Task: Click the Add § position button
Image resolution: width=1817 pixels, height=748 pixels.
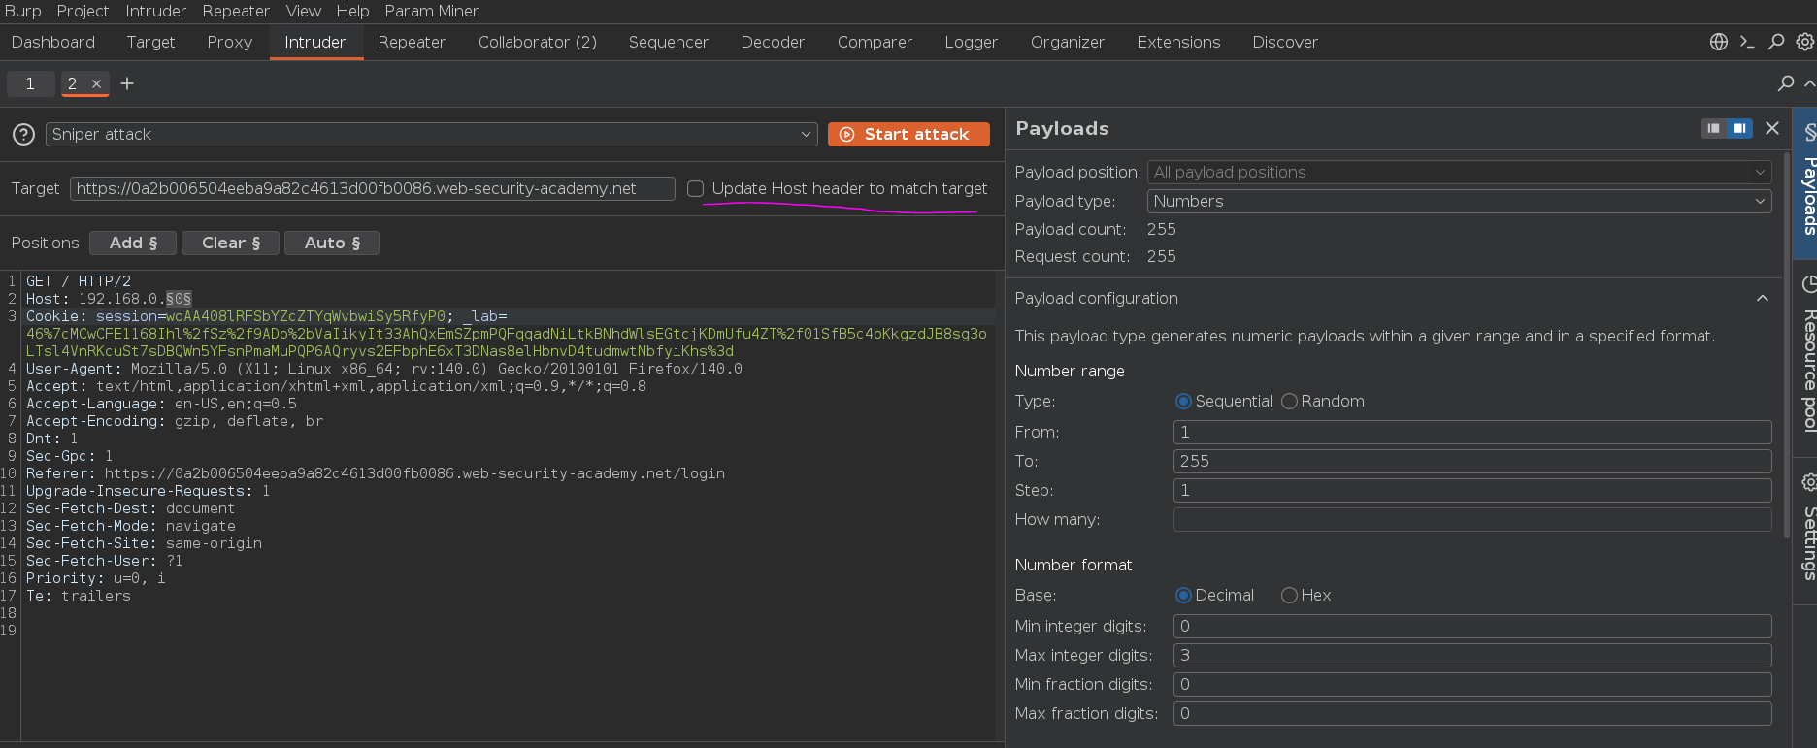Action: 133,243
